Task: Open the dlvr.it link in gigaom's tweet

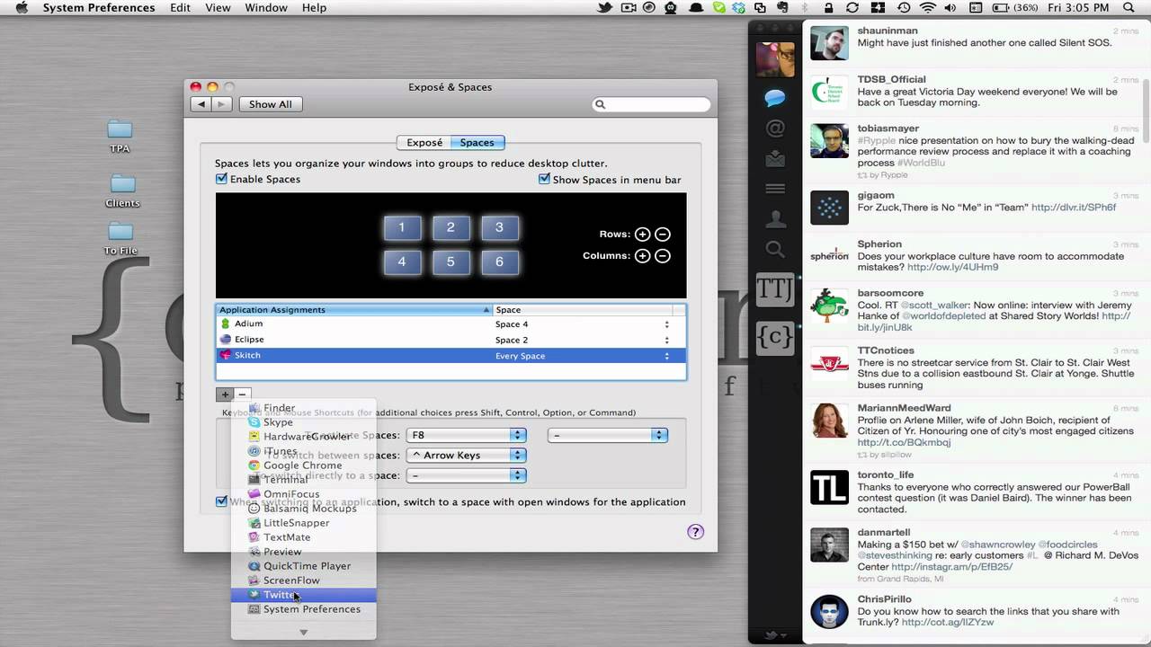Action: (x=1074, y=208)
